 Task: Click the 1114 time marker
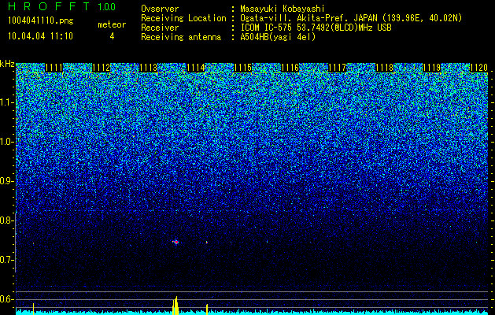pos(196,68)
